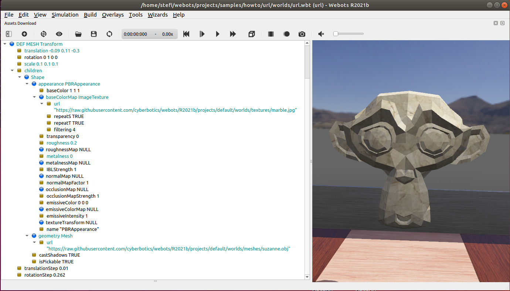The height and width of the screenshot is (291, 510).
Task: Toggle the scene tree side panel icon
Action: tap(8, 34)
